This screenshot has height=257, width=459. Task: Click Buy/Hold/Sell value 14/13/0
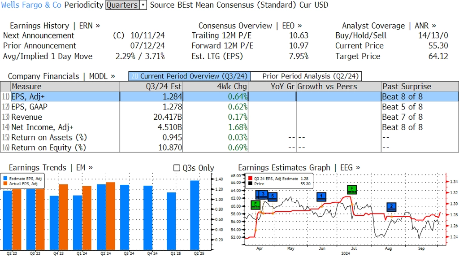point(433,35)
